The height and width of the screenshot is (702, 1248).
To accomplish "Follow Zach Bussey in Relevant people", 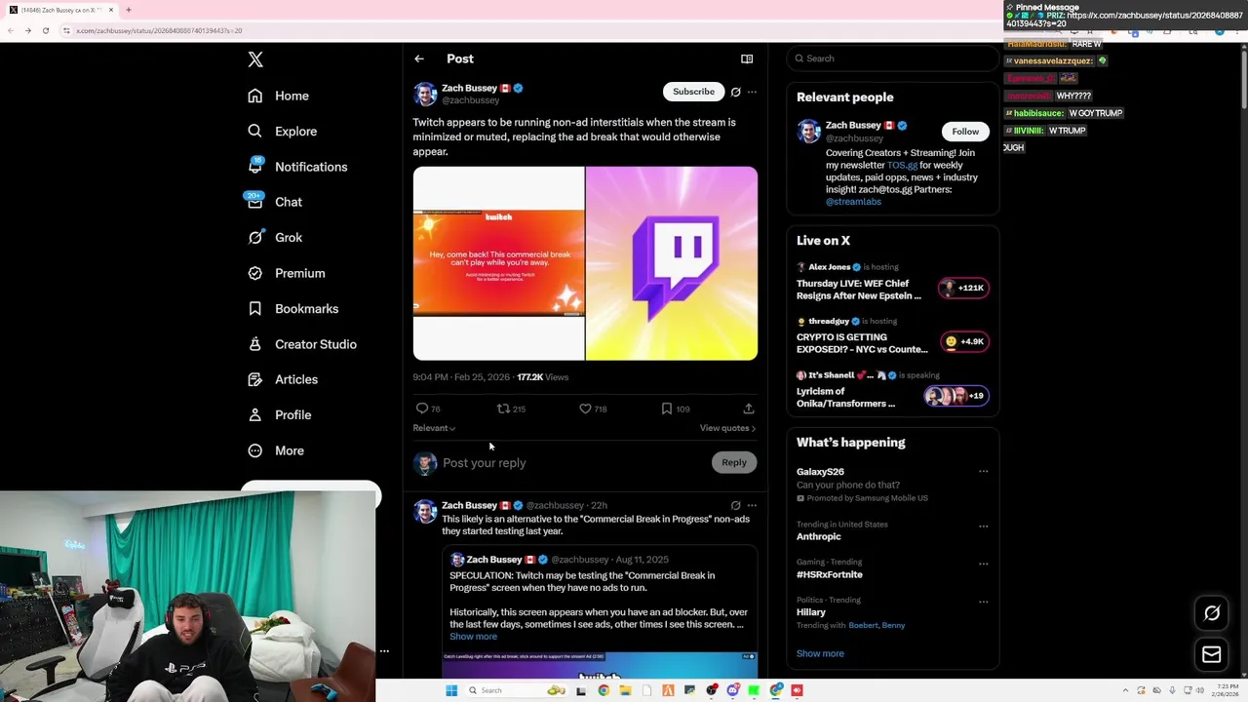I will tap(965, 132).
